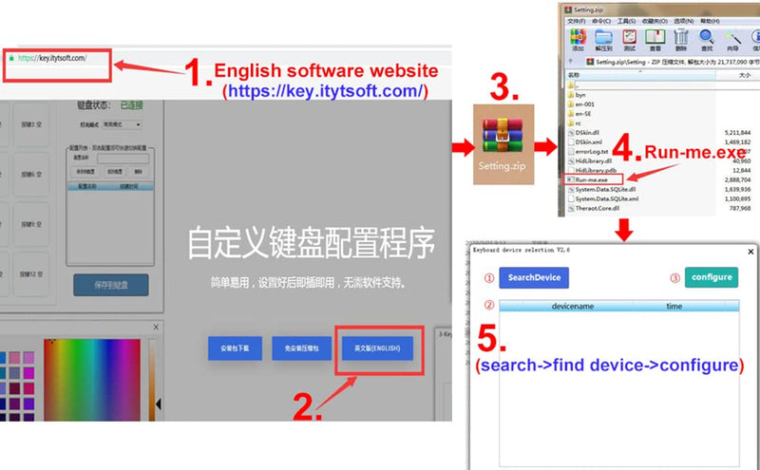Click the View (查看) book icon

(655, 39)
